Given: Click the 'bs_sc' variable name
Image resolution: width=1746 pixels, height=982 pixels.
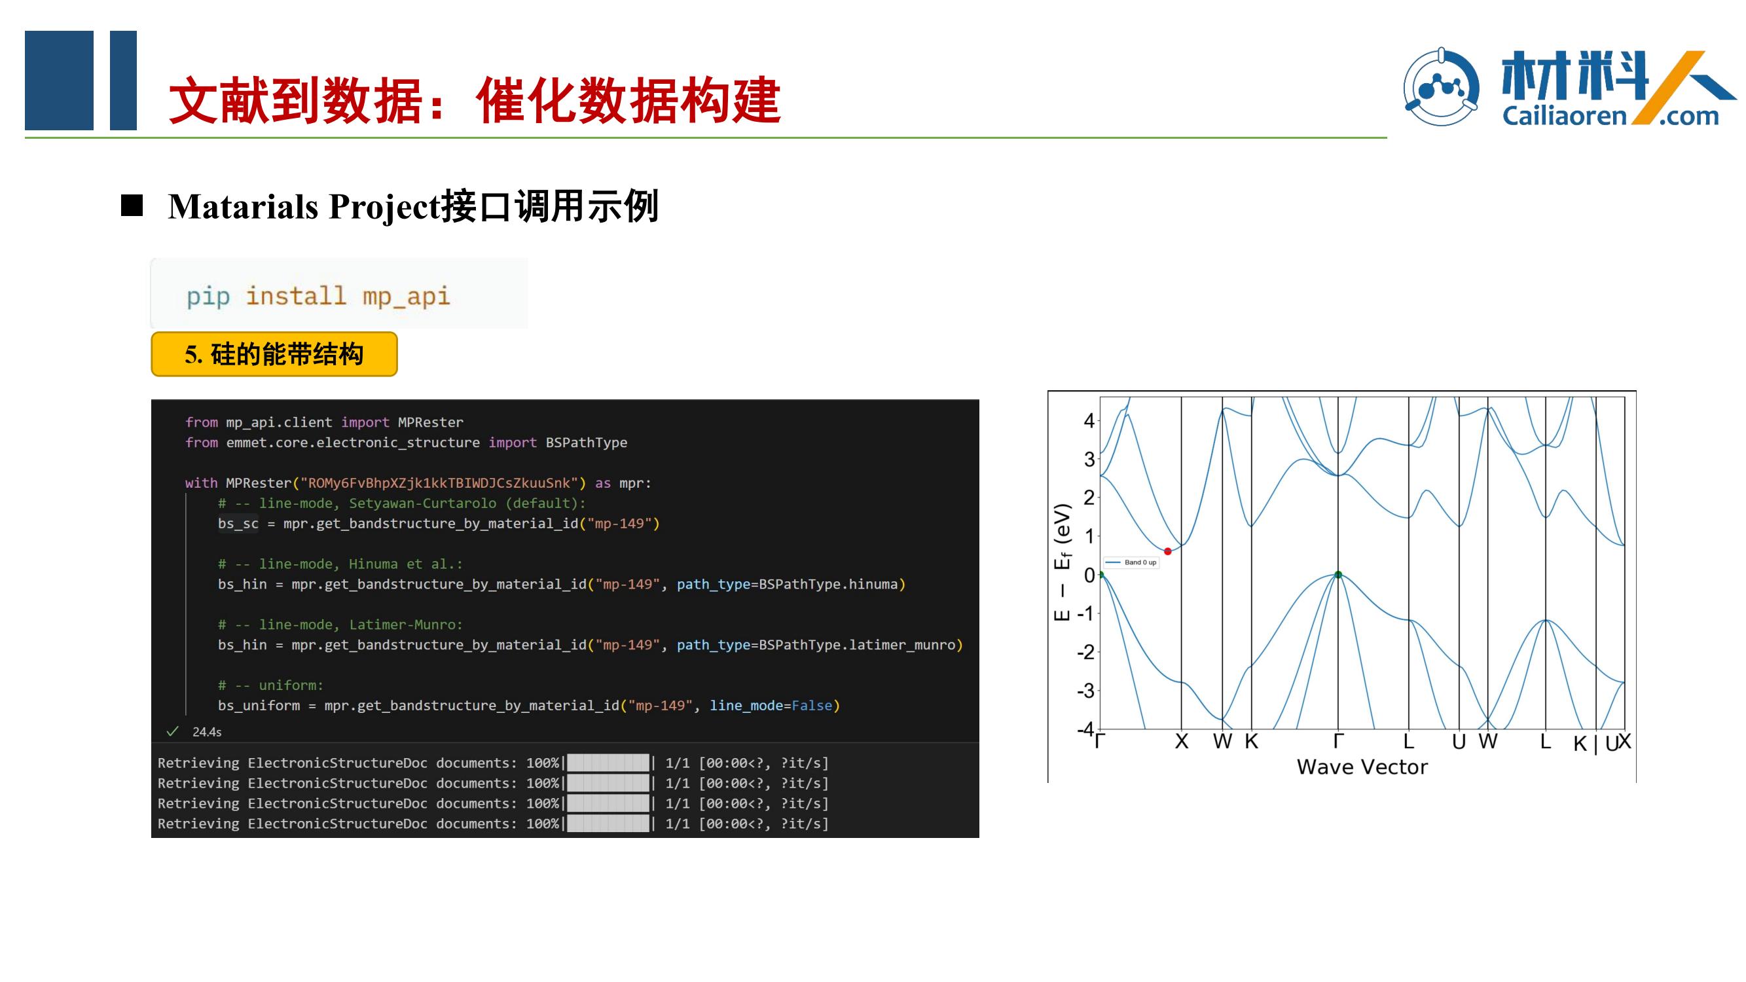Looking at the screenshot, I should click(x=238, y=524).
